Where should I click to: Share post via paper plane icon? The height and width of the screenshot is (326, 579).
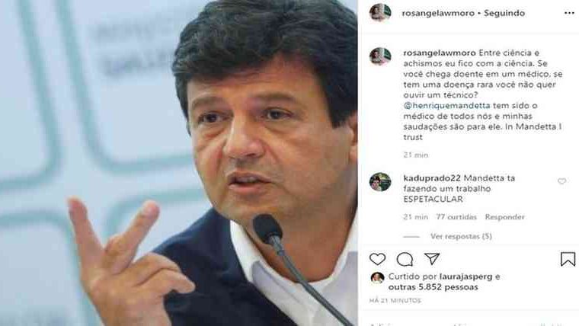[432, 259]
